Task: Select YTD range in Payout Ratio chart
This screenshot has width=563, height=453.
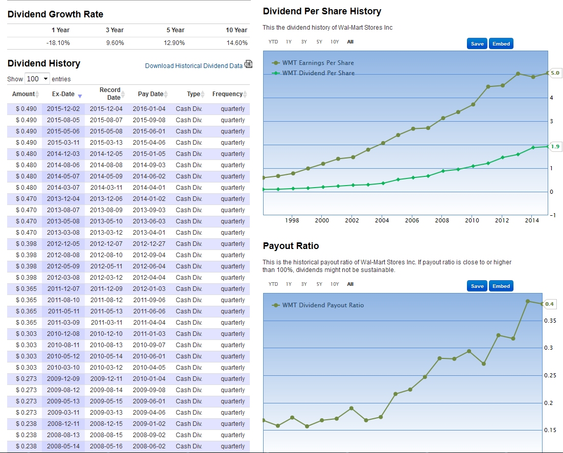Action: coord(273,284)
